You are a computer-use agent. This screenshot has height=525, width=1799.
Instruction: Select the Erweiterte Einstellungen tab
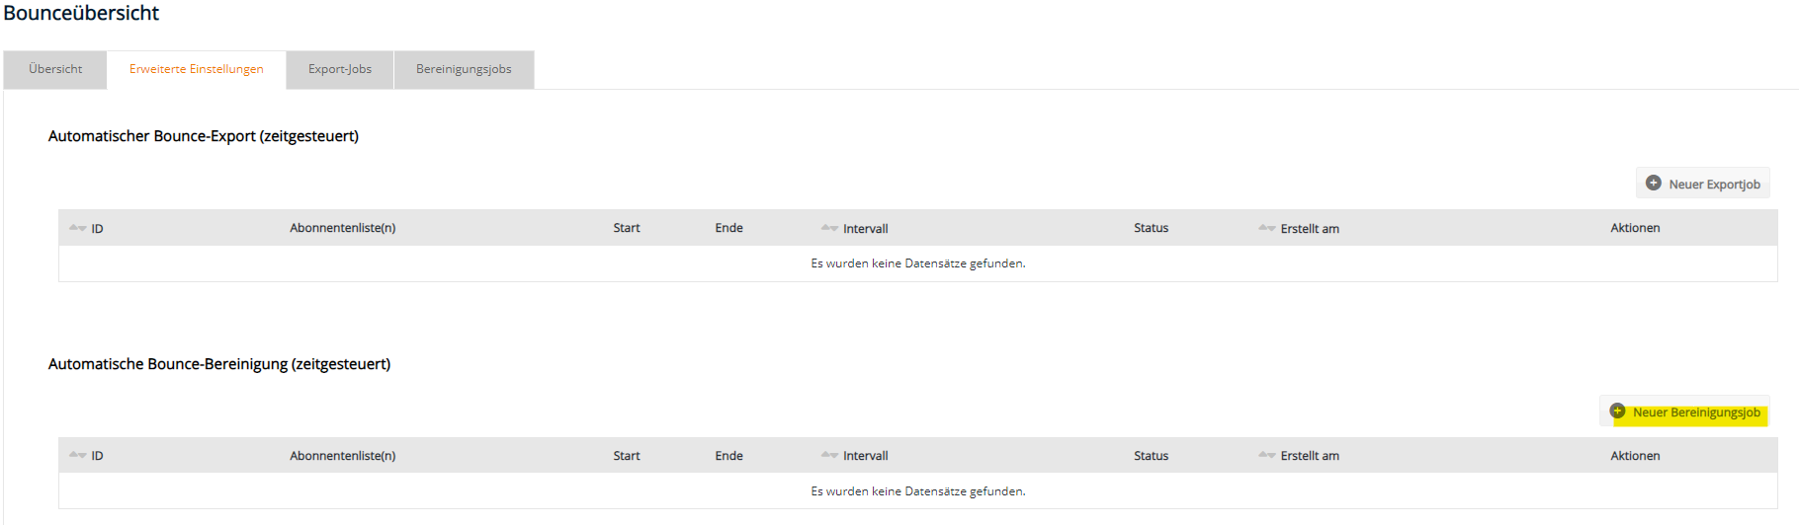click(x=196, y=69)
